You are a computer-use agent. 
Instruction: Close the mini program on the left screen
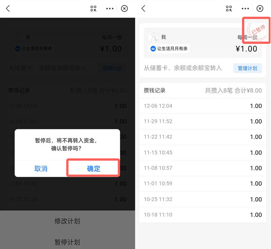(x=124, y=9)
